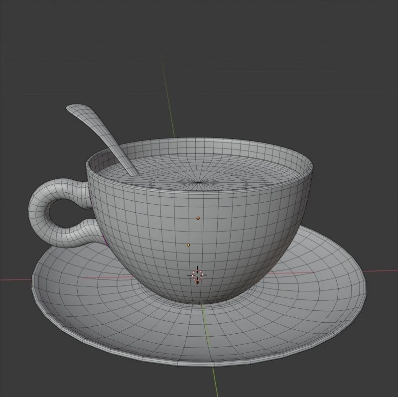Click the middle orange origin point on cup
Screen dimensions: 398x397
[x=188, y=245]
